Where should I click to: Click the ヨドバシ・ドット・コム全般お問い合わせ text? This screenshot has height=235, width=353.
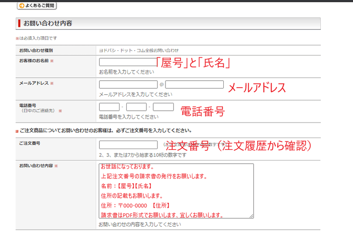point(139,50)
